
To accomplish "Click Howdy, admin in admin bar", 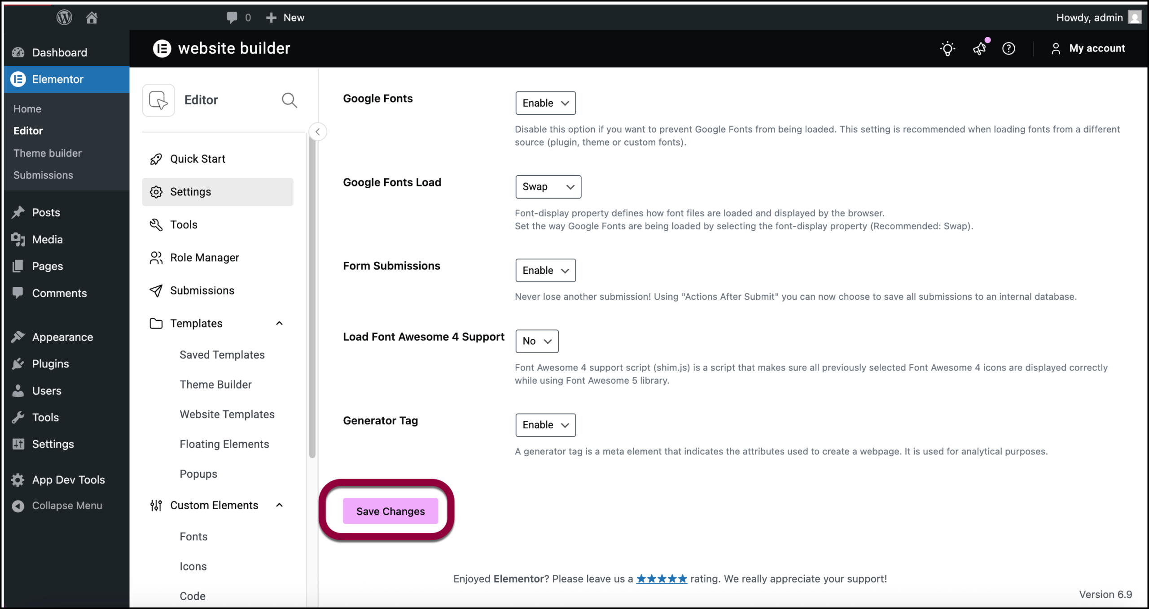I will (x=1089, y=17).
